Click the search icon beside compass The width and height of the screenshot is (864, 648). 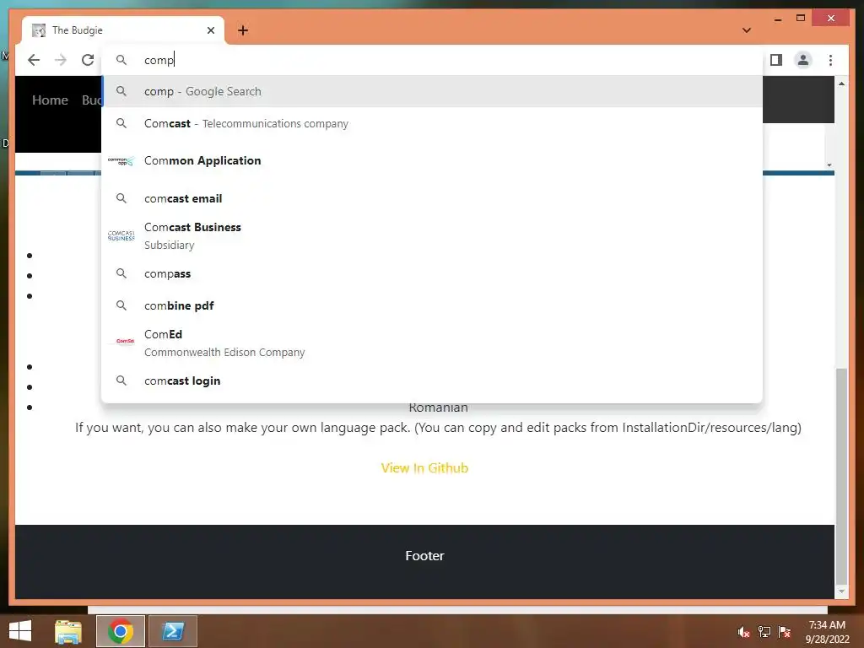click(x=121, y=273)
